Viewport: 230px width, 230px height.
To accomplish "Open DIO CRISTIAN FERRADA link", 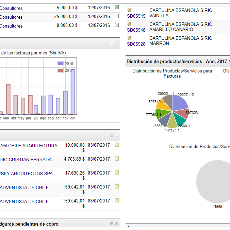I will (26, 160).
